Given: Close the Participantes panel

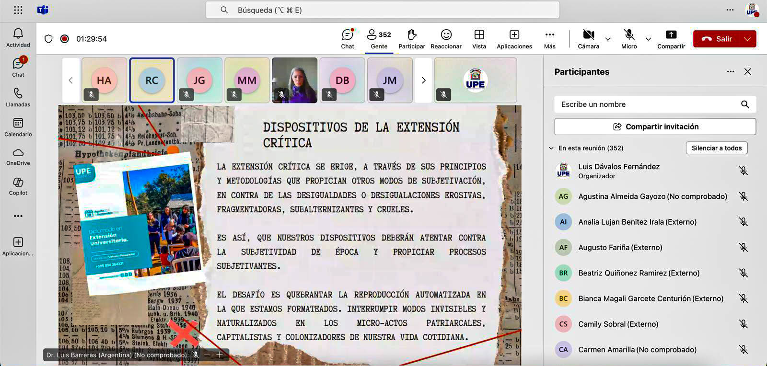Looking at the screenshot, I should [x=748, y=71].
